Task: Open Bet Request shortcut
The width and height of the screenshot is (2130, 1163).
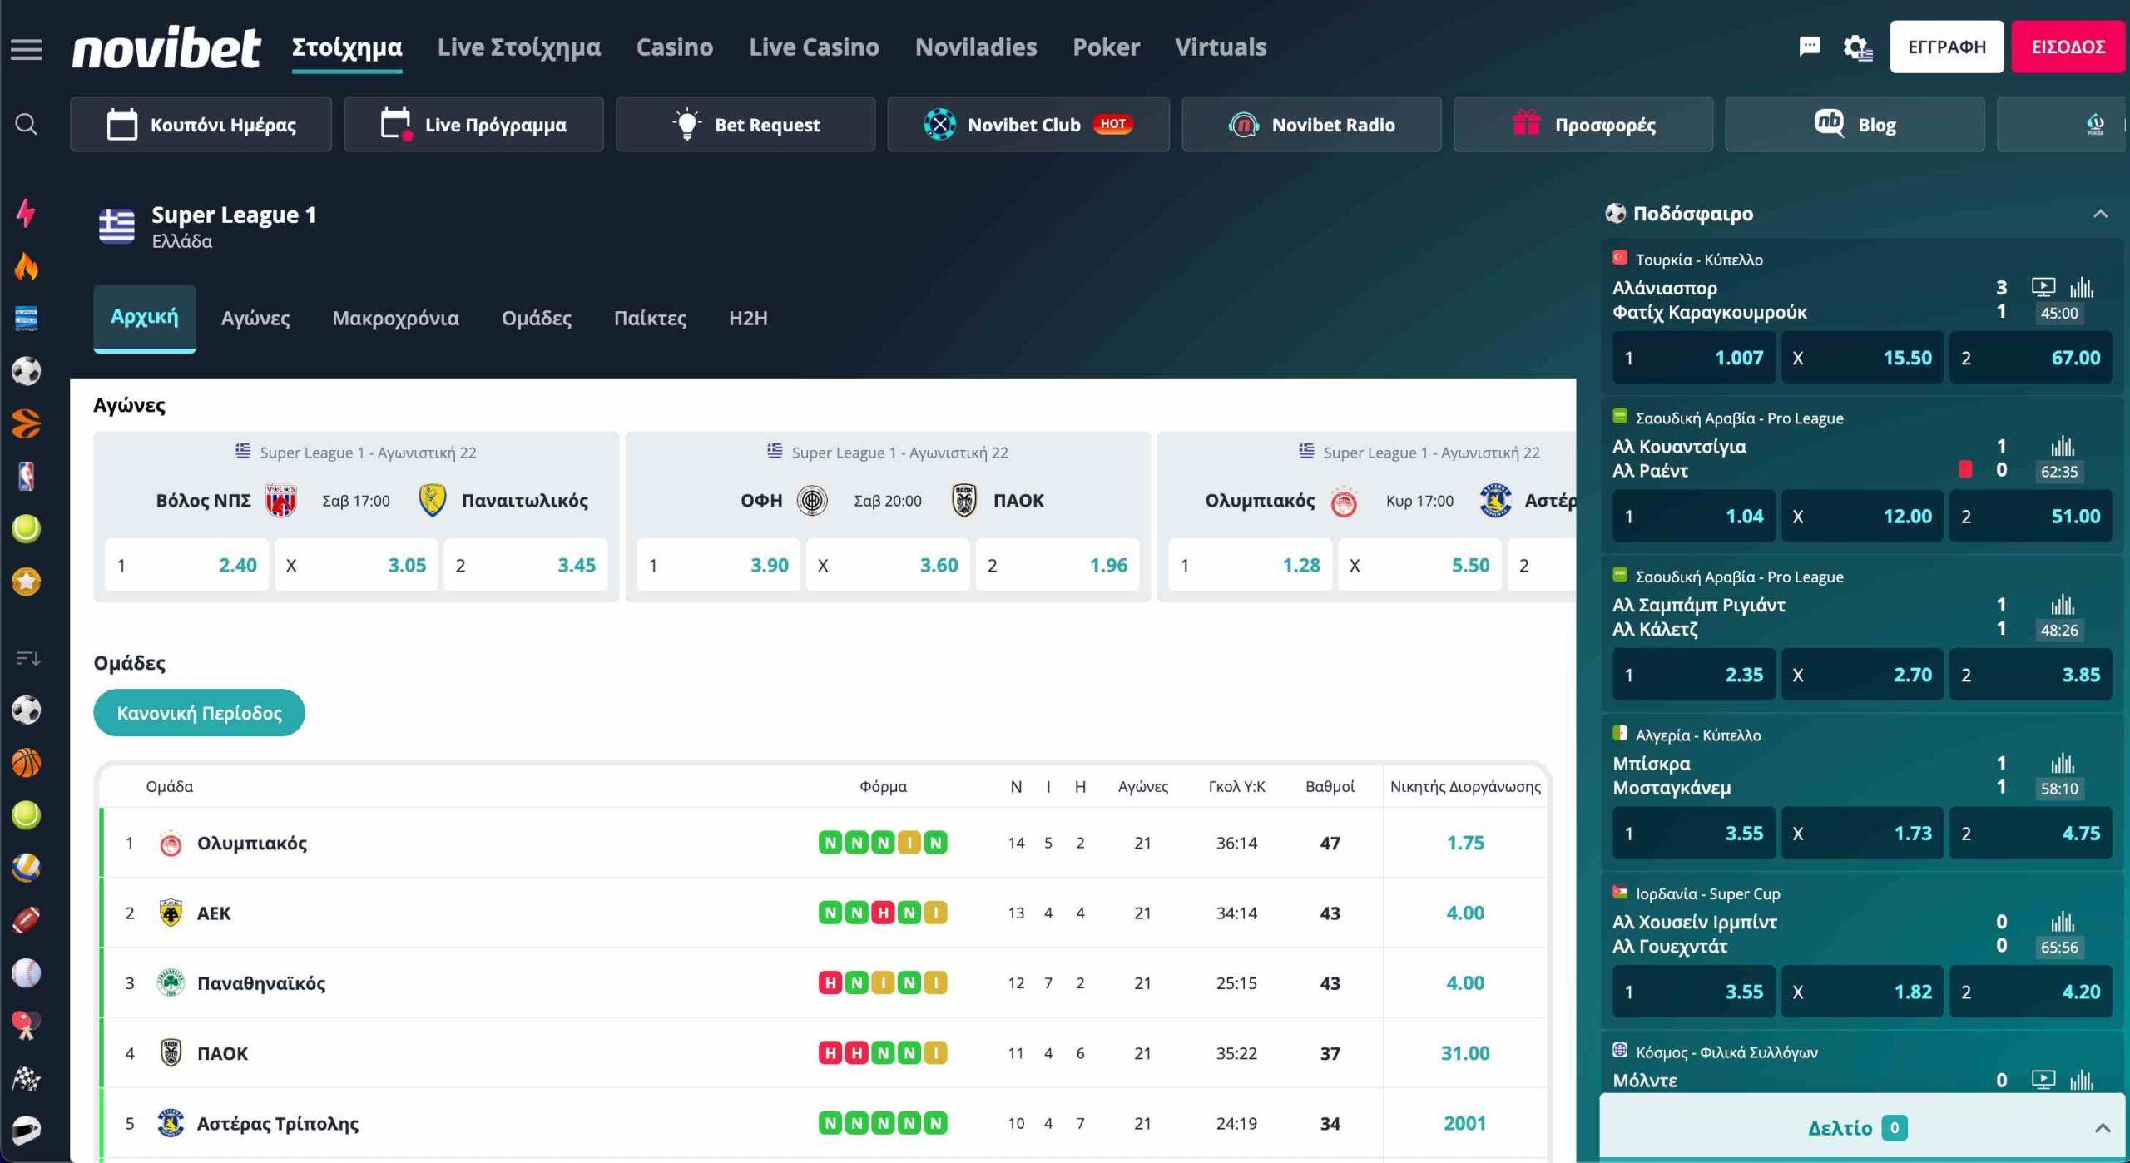Action: pos(745,125)
